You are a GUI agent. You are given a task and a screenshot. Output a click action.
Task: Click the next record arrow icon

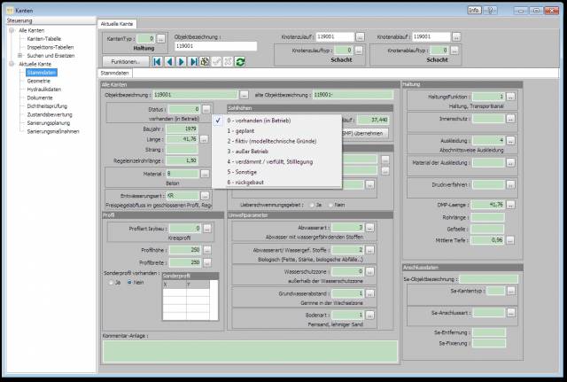[x=181, y=61]
